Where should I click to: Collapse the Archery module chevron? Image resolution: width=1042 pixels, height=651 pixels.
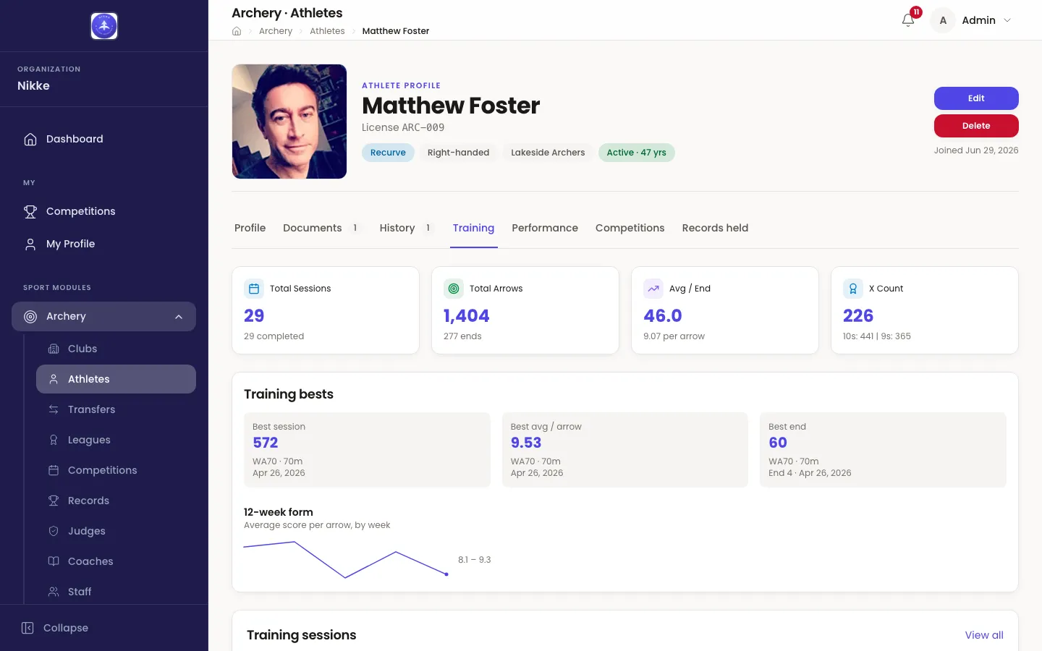(179, 316)
